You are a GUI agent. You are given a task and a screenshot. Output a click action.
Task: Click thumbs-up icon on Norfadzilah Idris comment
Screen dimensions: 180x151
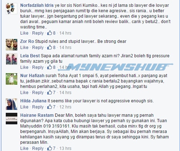coord(49,33)
